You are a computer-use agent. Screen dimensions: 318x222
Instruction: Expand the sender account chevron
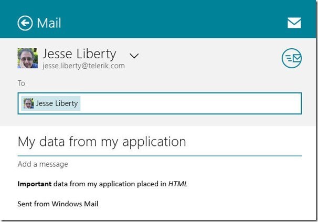pos(134,55)
